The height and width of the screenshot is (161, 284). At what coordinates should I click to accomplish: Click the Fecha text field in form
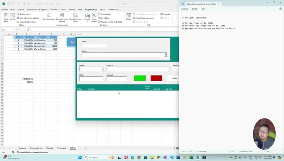pyautogui.click(x=95, y=45)
